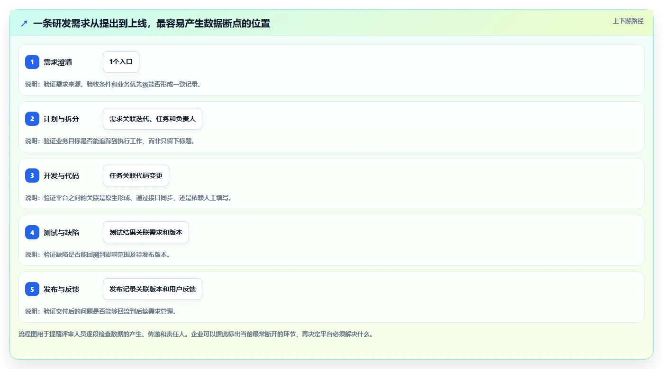Click the note about 验证平台之间的关联
The image size is (663, 369).
(129, 198)
